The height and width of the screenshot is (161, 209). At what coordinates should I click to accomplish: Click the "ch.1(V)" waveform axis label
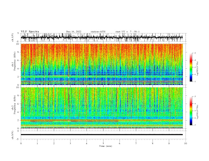coord(13,37)
